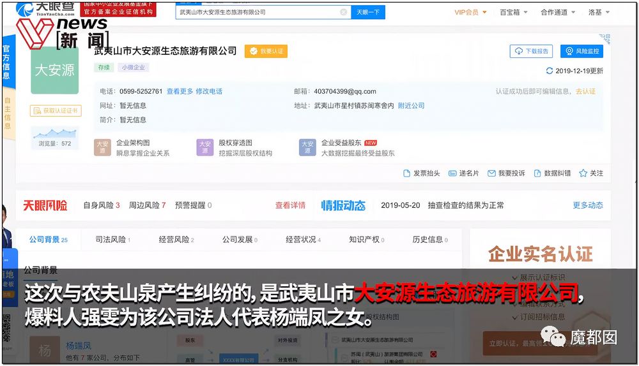Select 自身风险 3 item

[x=102, y=205]
